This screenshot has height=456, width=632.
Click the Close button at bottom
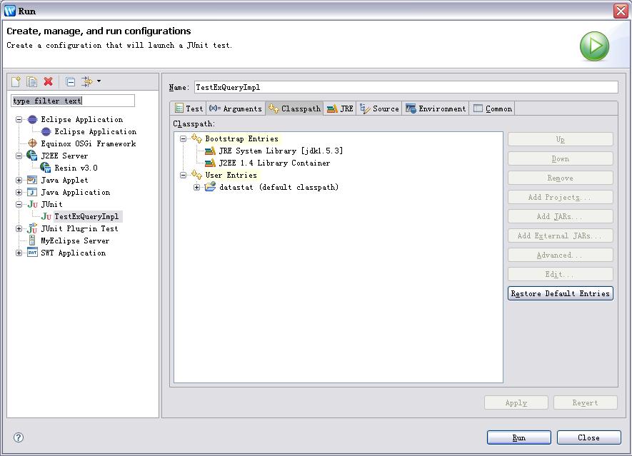tap(588, 437)
